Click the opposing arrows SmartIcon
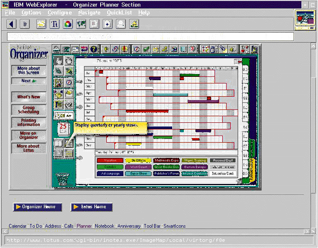The height and width of the screenshot is (248, 318). [84, 49]
